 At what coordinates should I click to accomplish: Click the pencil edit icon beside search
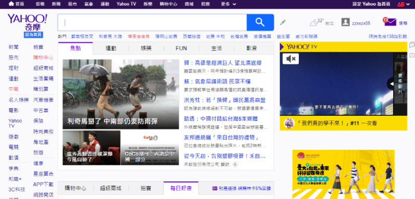pos(283,22)
